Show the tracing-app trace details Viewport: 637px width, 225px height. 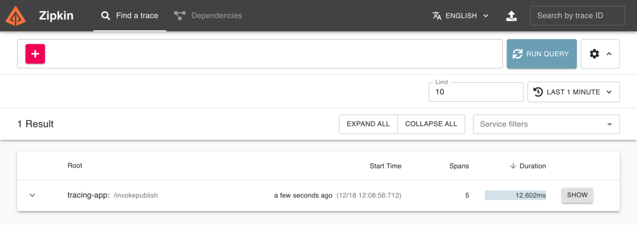click(x=577, y=195)
